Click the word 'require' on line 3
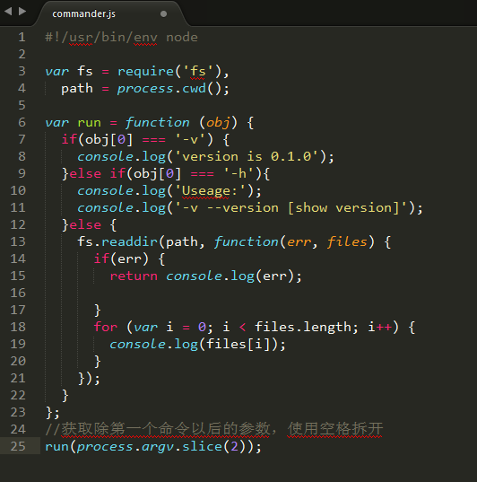 coord(146,72)
